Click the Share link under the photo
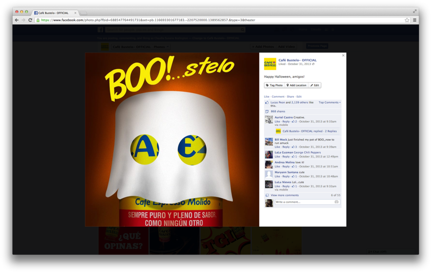 pyautogui.click(x=290, y=97)
